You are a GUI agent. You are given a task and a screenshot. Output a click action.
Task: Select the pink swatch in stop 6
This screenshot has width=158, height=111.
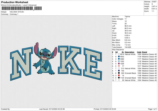119,66
